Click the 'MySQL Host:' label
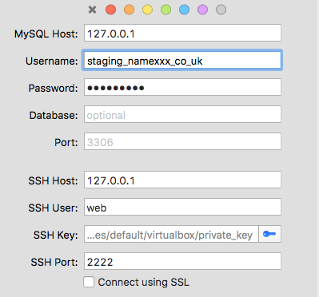Image resolution: width=319 pixels, height=297 pixels. click(46, 34)
